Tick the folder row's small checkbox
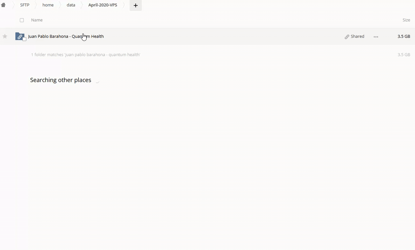 pyautogui.click(x=24, y=39)
